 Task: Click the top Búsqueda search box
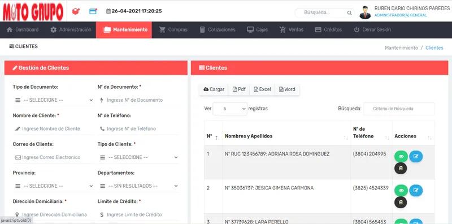tap(324, 12)
